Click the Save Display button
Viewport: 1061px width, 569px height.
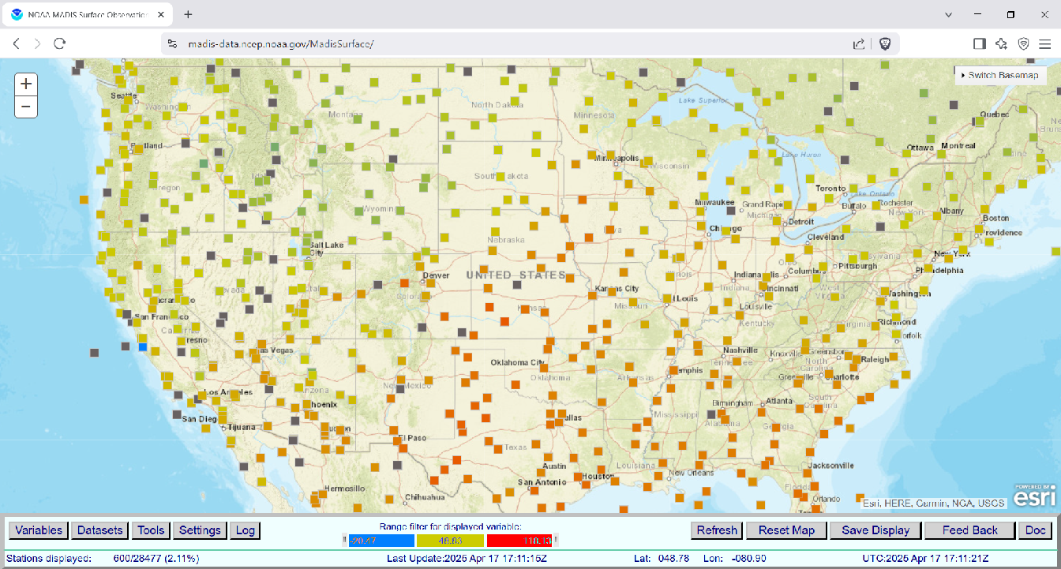pyautogui.click(x=875, y=530)
